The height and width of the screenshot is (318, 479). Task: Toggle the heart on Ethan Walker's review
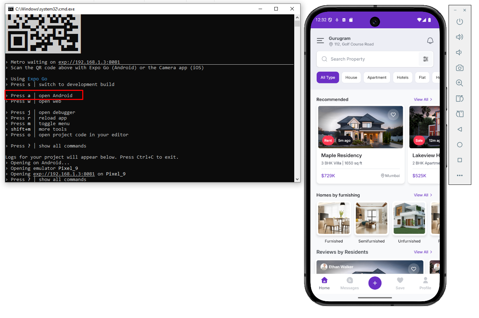click(414, 269)
